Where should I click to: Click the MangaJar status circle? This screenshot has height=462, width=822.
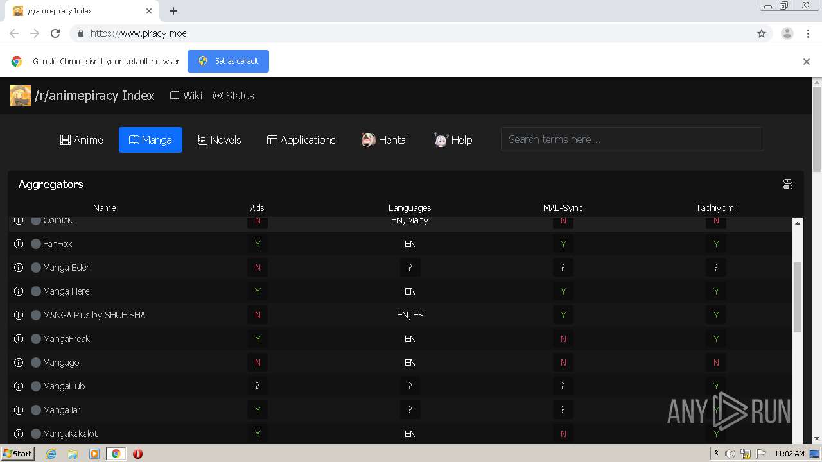click(36, 410)
